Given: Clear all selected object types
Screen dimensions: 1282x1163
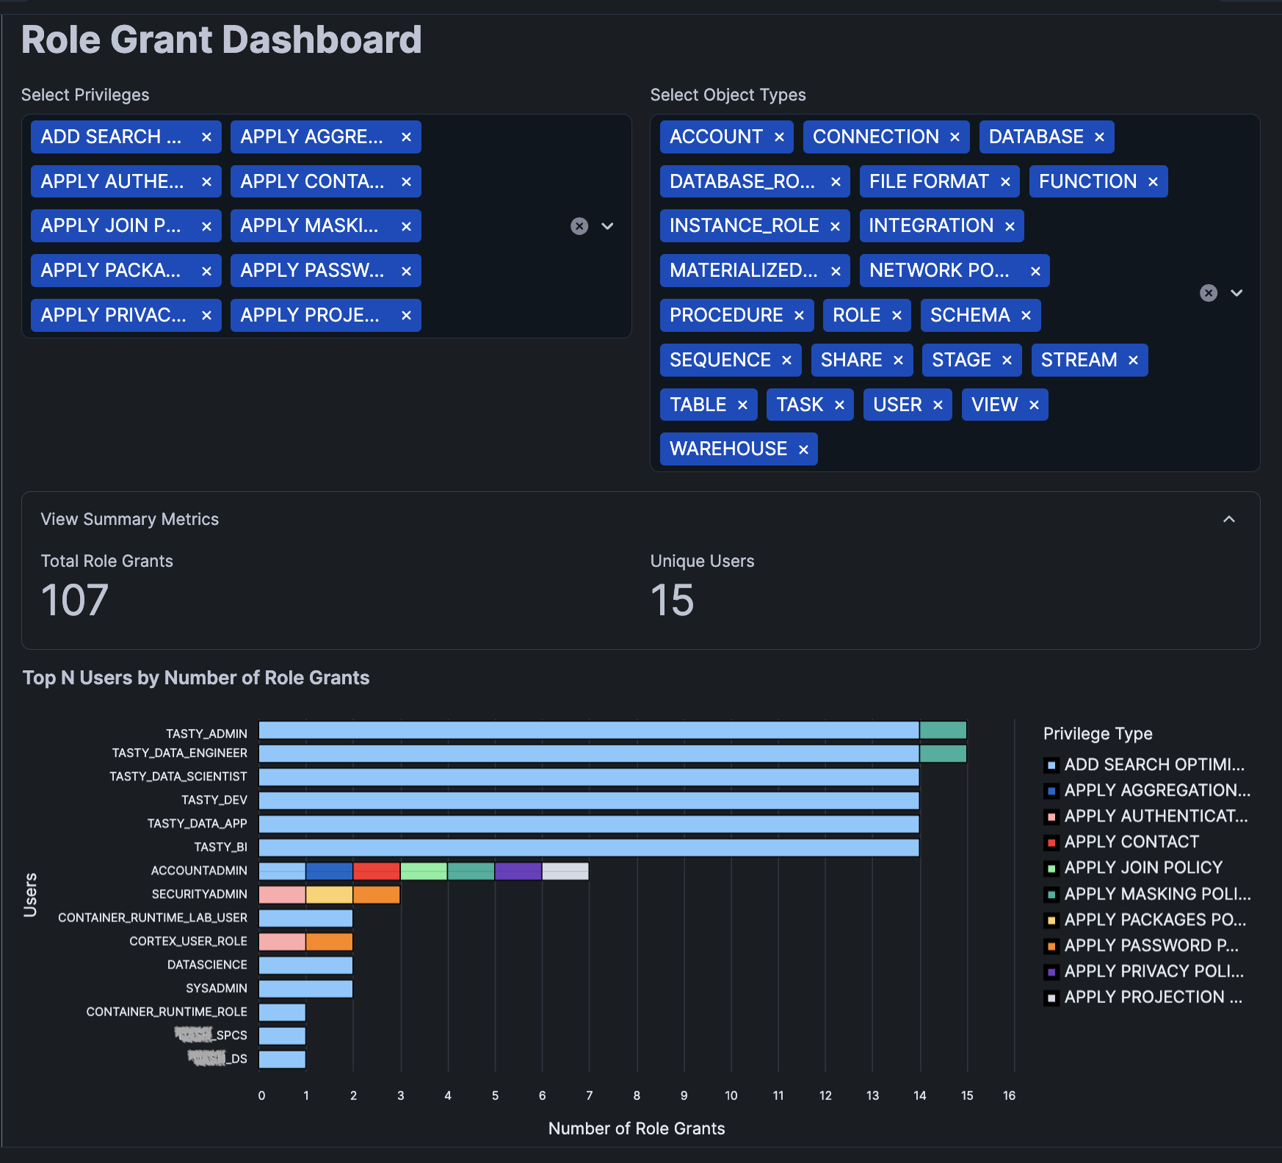Looking at the screenshot, I should point(1209,293).
